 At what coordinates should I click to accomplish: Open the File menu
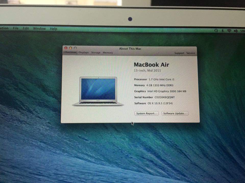[16, 28]
